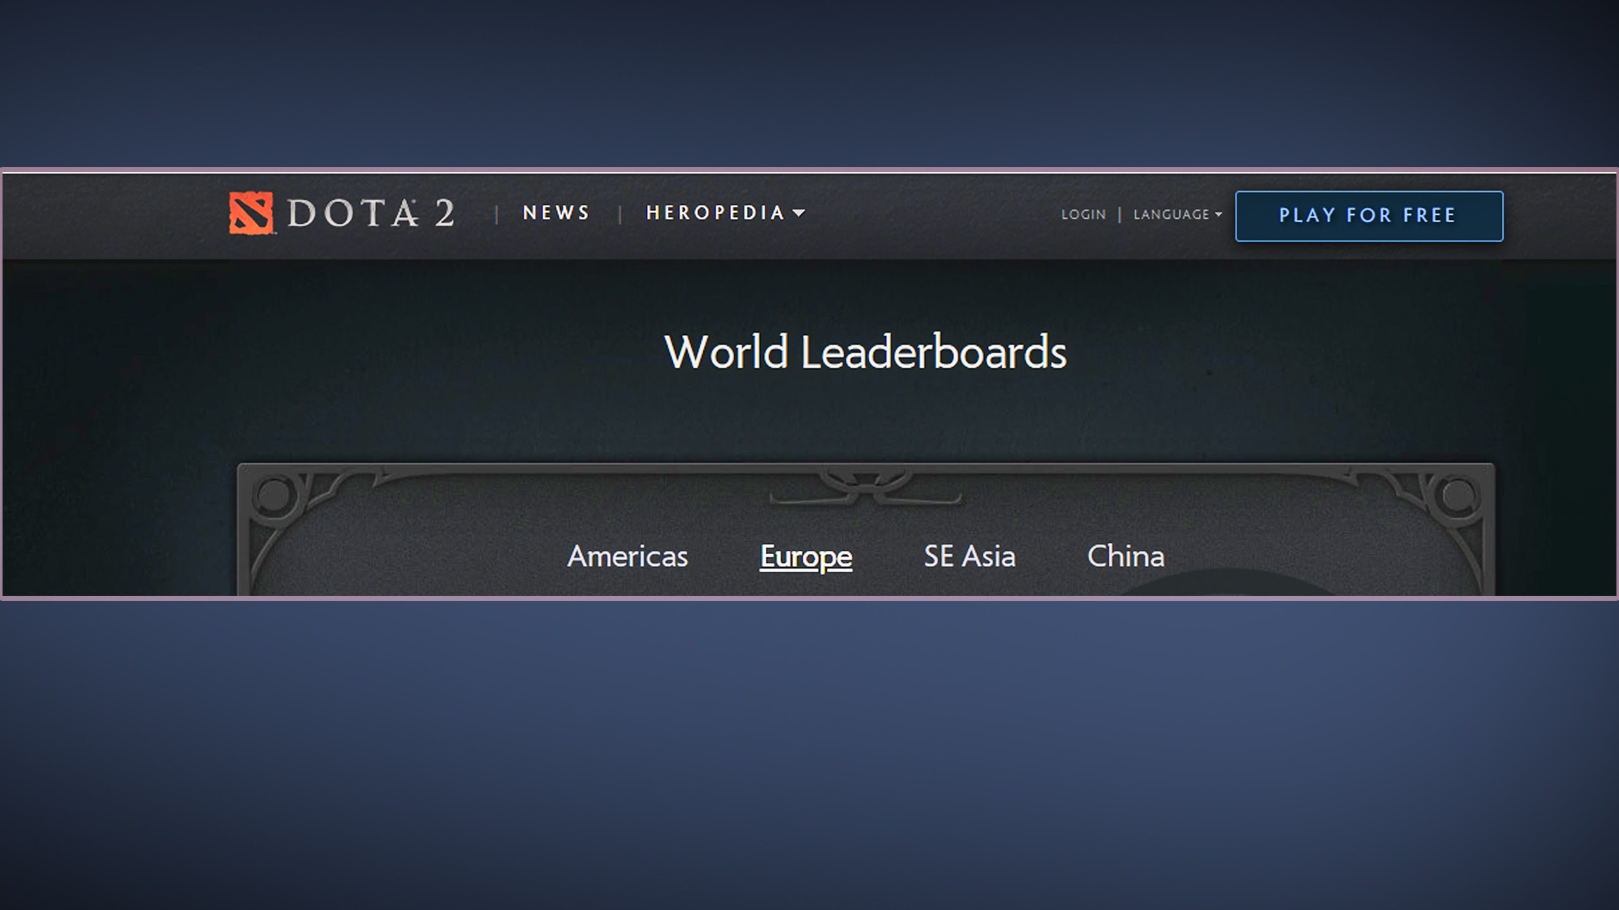Click the LOGIN link
This screenshot has width=1619, height=910.
pyautogui.click(x=1083, y=215)
